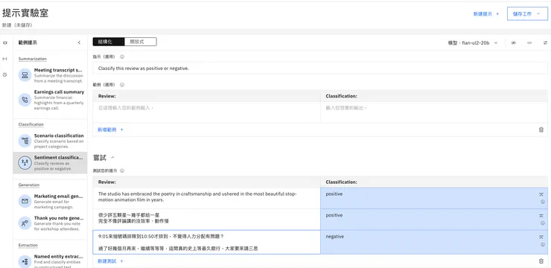Viewport: 551px width, 268px height.
Task: Click the example Review input placeholder field
Action: (x=207, y=112)
